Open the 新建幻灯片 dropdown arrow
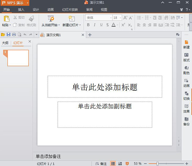Screen dimensions: 192x166 (80, 25)
